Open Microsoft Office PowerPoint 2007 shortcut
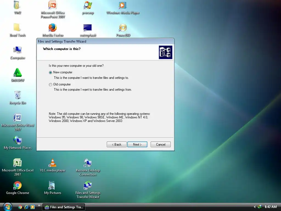Screen dimensions: 281x211 53,5
